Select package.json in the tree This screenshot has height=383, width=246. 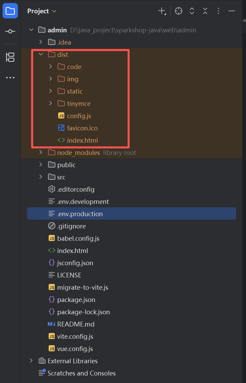pyautogui.click(x=76, y=300)
